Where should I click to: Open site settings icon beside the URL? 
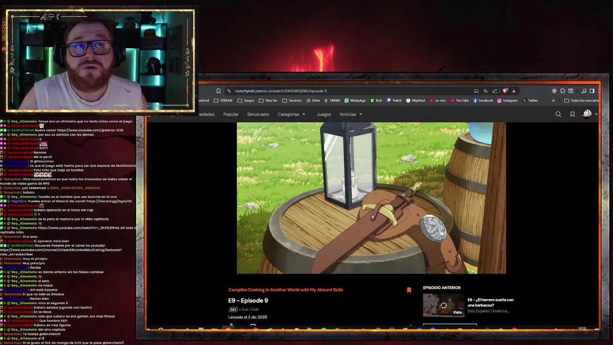click(x=229, y=91)
